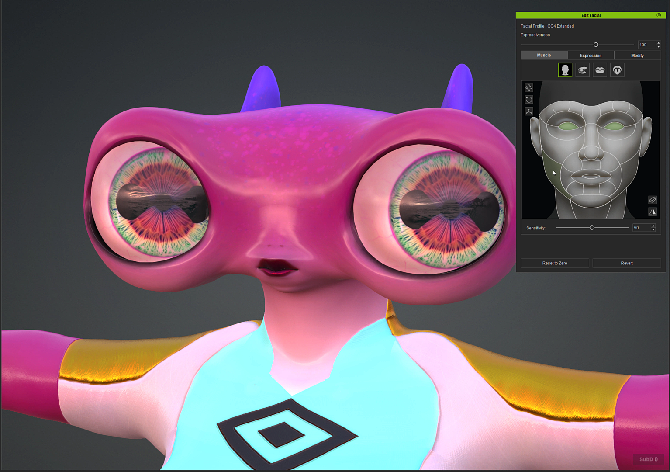The width and height of the screenshot is (670, 472).
Task: Click the Sensitivity value field showing 50
Action: [x=642, y=228]
